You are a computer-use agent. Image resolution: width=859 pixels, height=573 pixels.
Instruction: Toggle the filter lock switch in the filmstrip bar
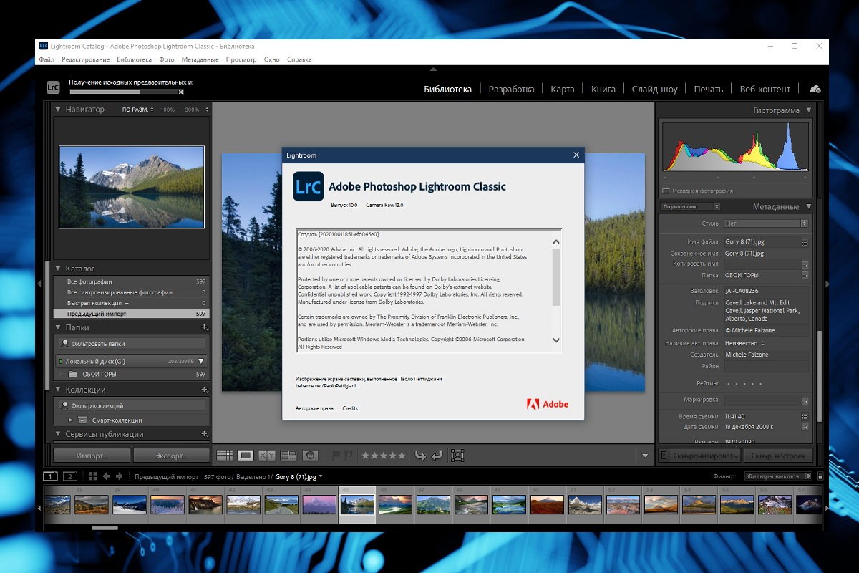point(820,476)
